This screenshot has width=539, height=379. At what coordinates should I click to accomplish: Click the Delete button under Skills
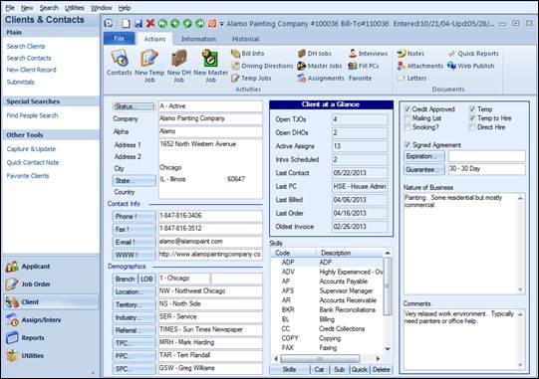tap(381, 369)
